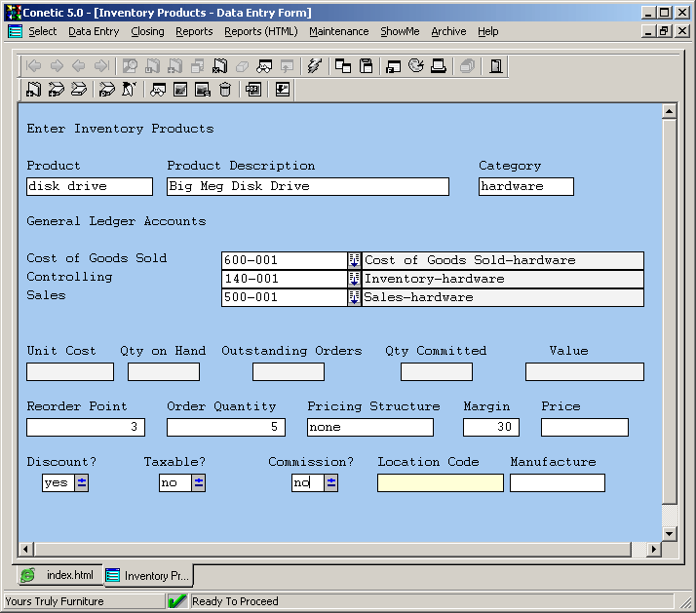Image resolution: width=696 pixels, height=613 pixels.
Task: Click the trash can delete icon
Action: [226, 90]
